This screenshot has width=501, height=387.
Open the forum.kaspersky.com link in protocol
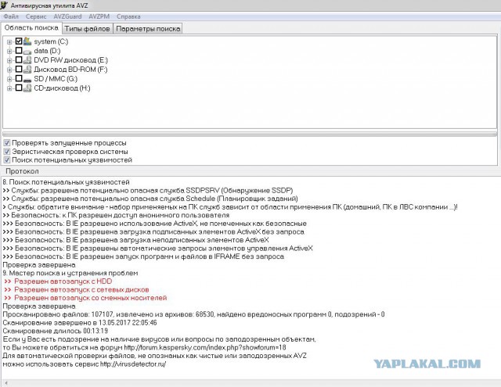tap(205, 347)
